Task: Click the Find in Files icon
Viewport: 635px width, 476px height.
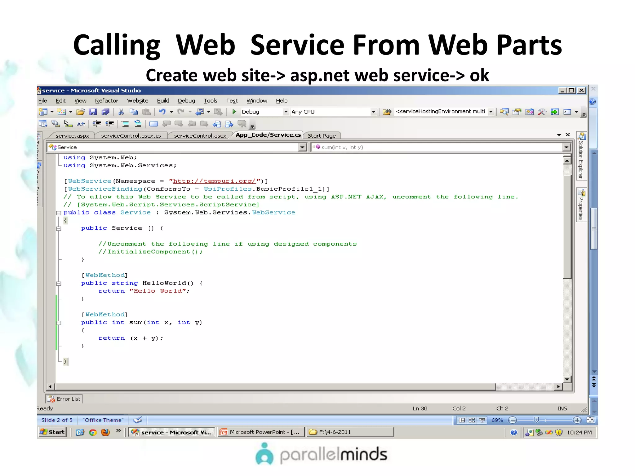Action: (387, 112)
